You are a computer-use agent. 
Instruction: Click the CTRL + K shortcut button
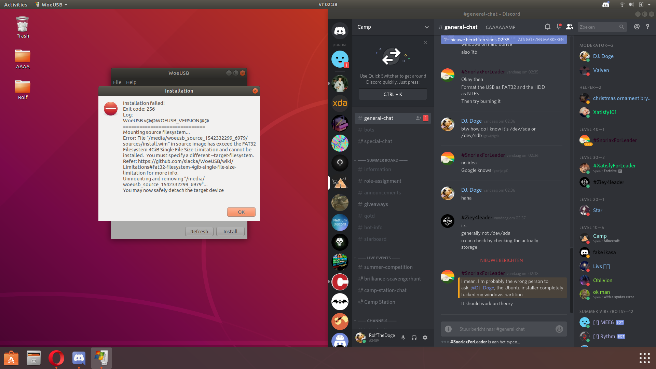pyautogui.click(x=393, y=94)
